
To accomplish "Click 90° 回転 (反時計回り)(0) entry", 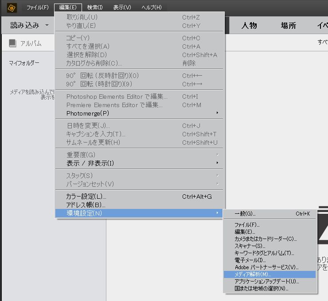I will 139,76.
